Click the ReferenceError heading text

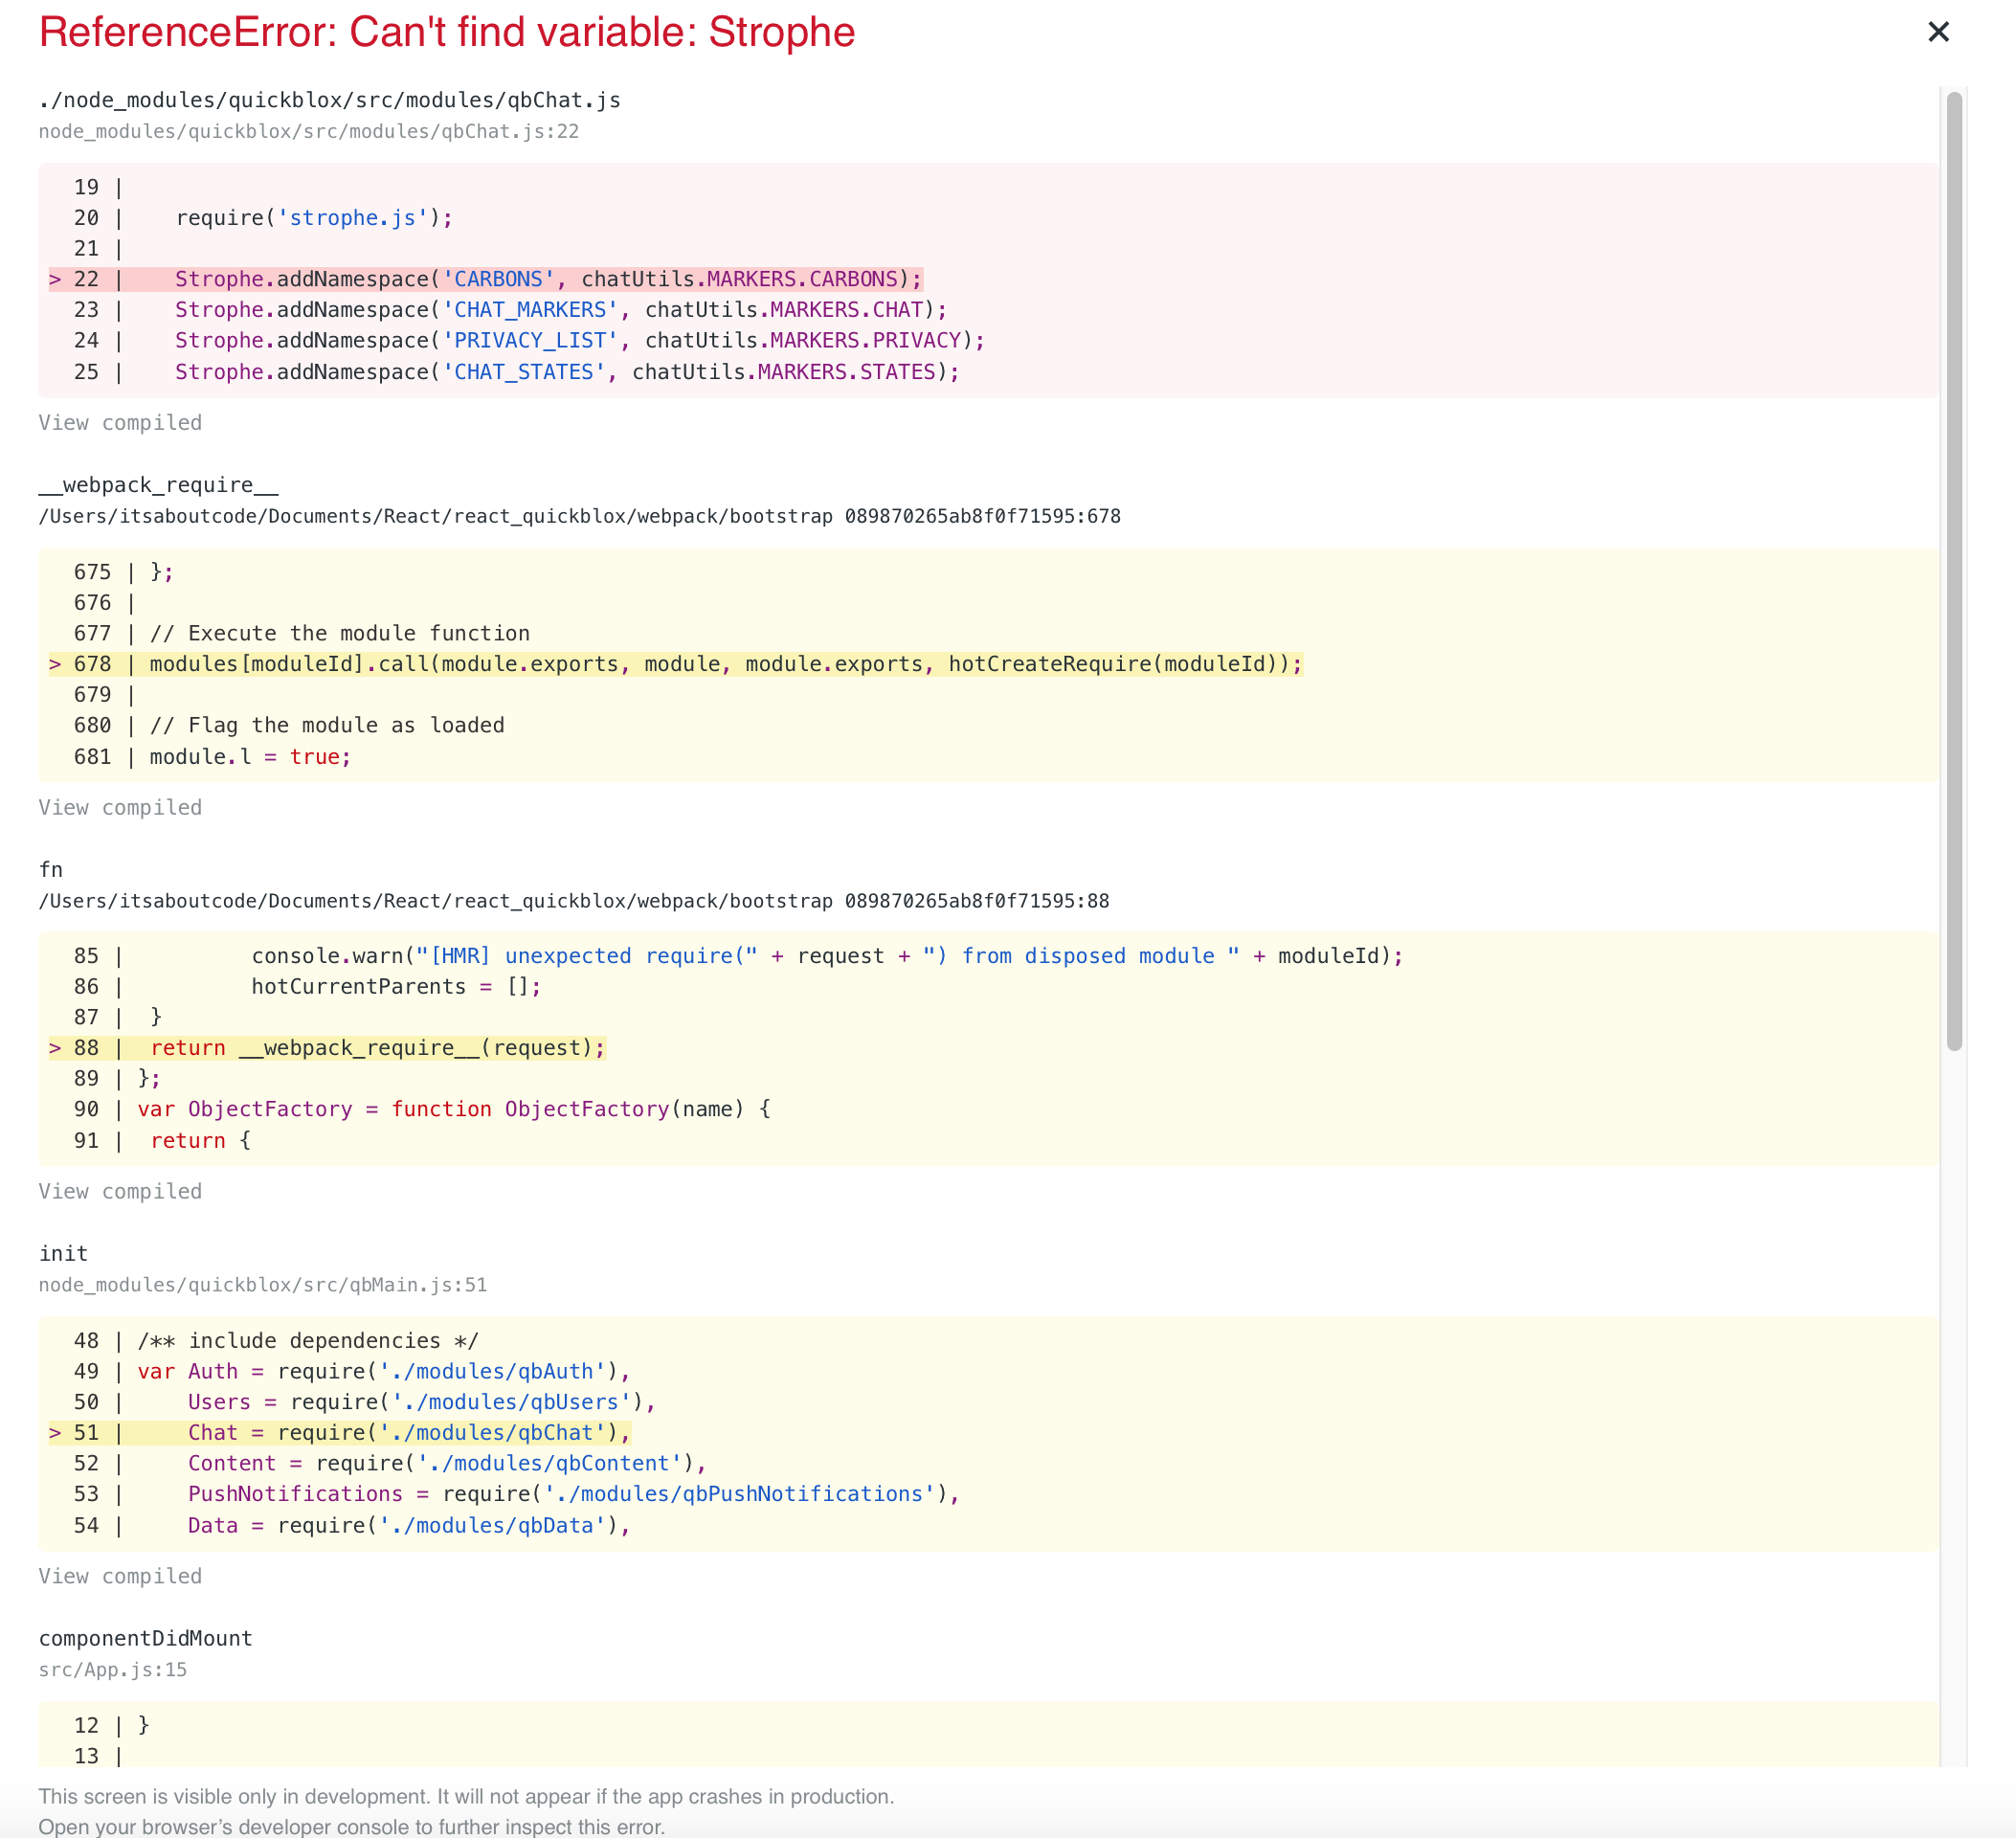click(x=447, y=32)
